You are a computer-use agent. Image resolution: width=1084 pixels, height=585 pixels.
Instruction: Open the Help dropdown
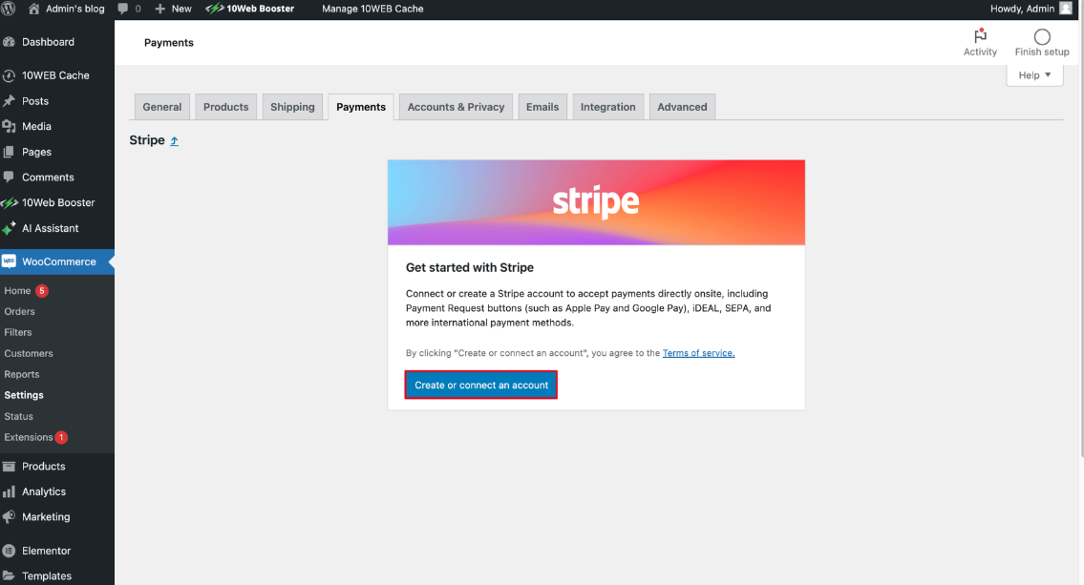pyautogui.click(x=1034, y=74)
